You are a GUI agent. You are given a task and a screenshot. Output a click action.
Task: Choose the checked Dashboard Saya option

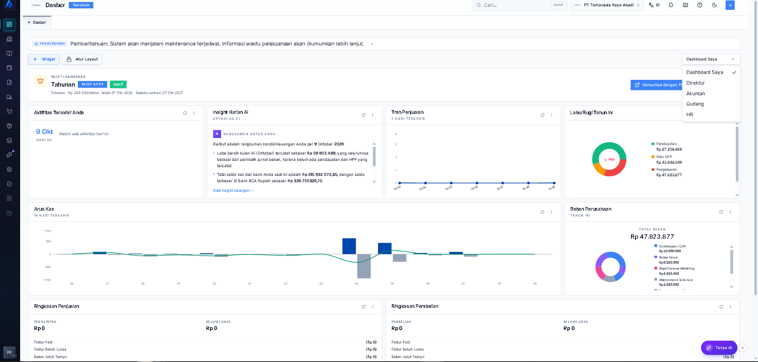click(x=711, y=72)
